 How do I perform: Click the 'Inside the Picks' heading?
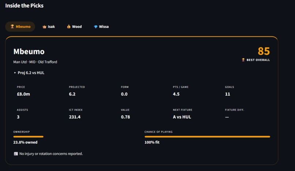(x=24, y=6)
